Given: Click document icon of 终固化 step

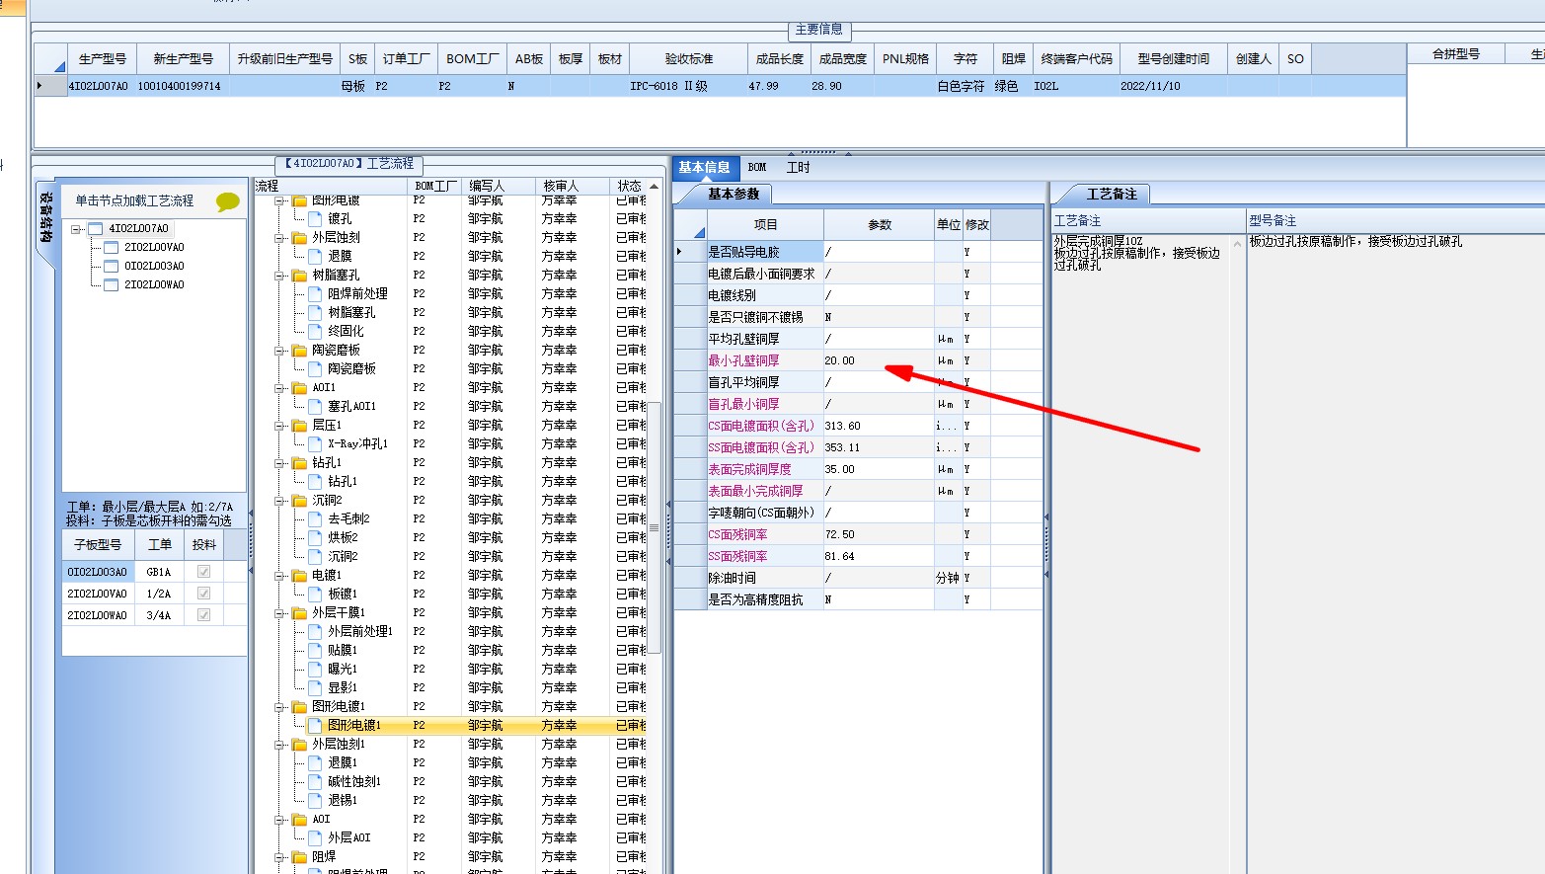Looking at the screenshot, I should [316, 332].
